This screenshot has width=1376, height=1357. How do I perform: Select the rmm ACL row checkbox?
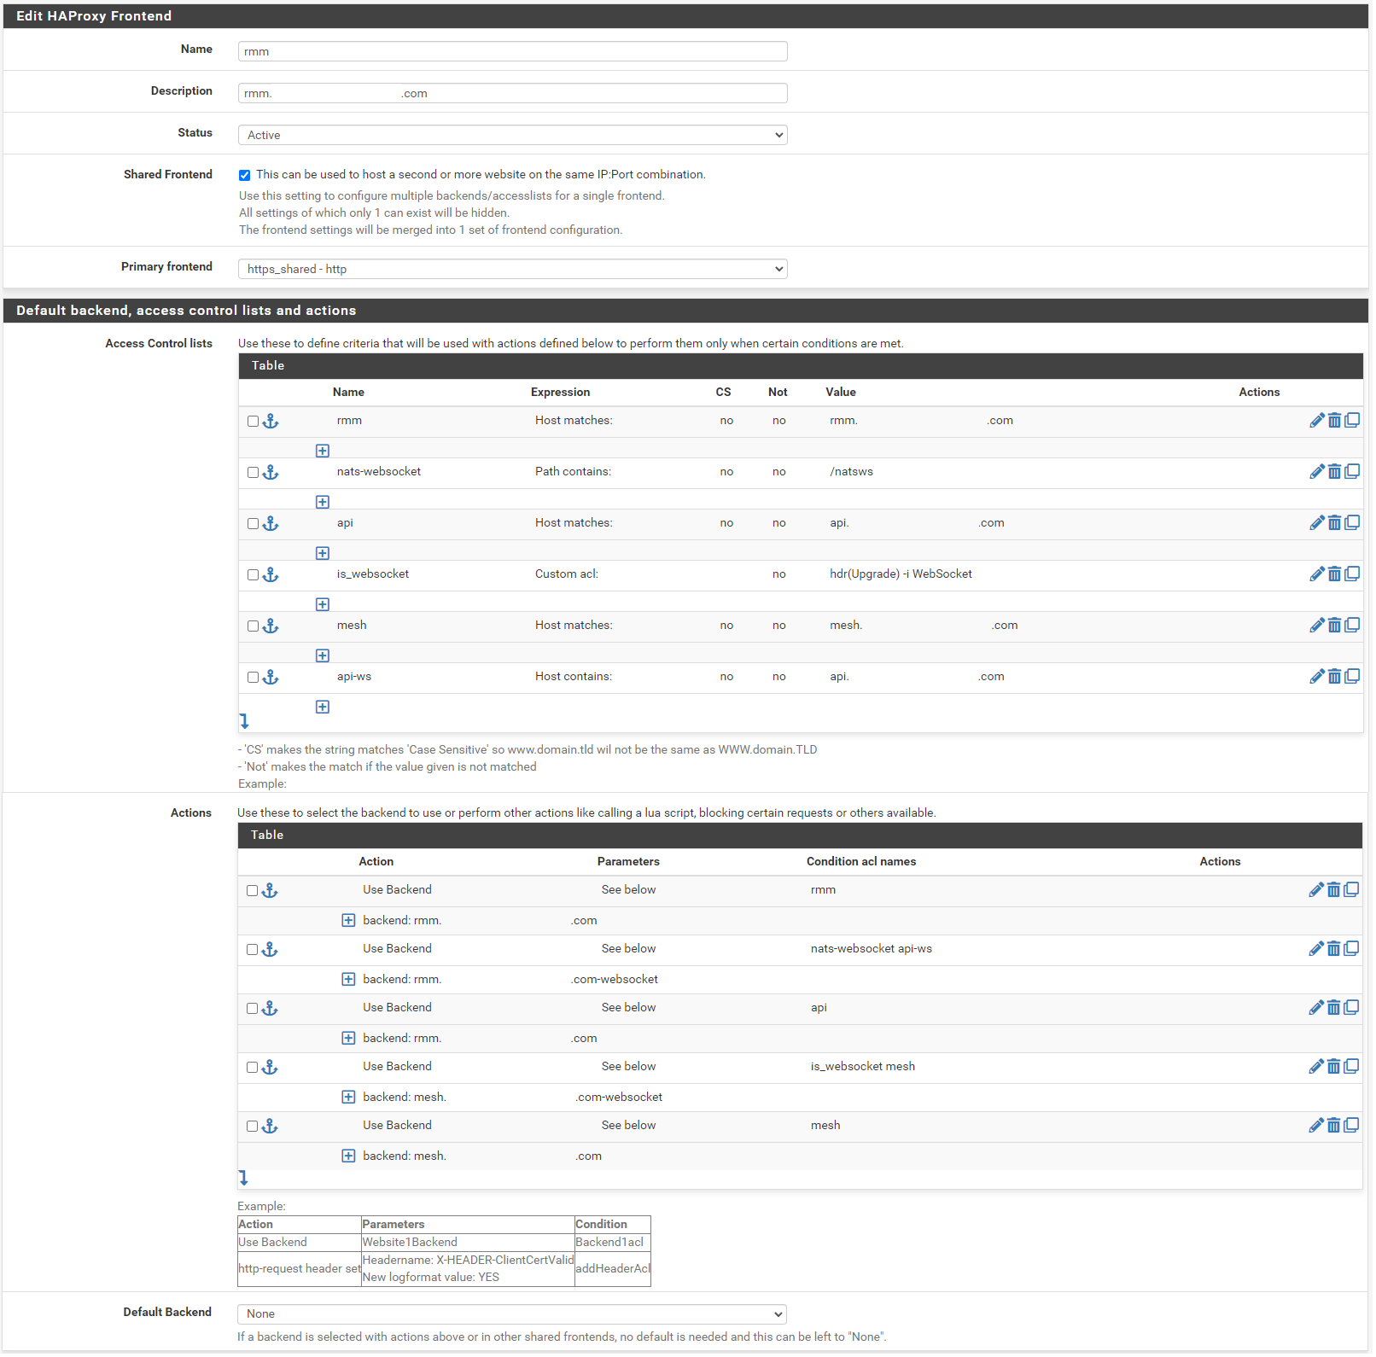pyautogui.click(x=253, y=422)
